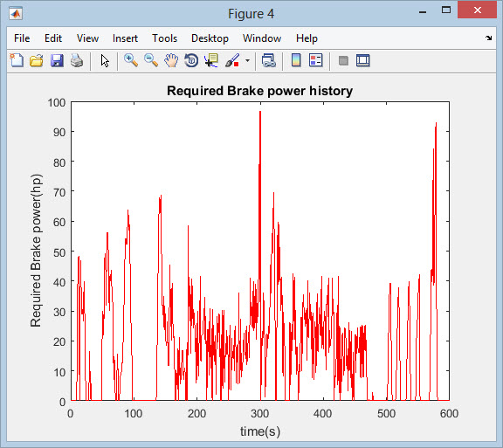Open the Insert menu
The image size is (503, 448).
click(125, 38)
